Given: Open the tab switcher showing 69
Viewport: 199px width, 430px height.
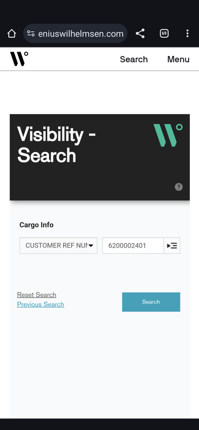Looking at the screenshot, I should pyautogui.click(x=164, y=34).
